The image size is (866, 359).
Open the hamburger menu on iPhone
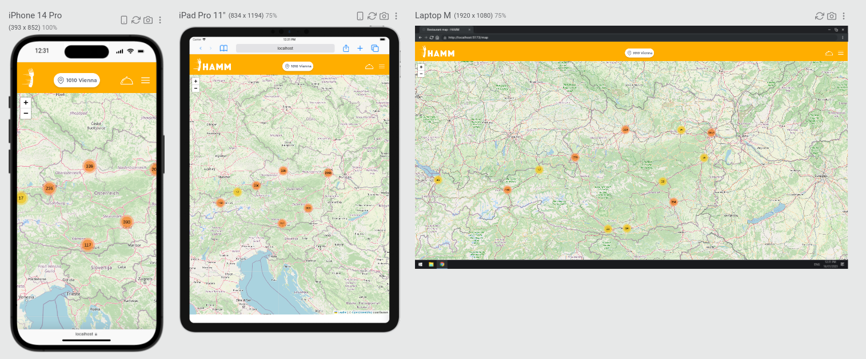(146, 80)
